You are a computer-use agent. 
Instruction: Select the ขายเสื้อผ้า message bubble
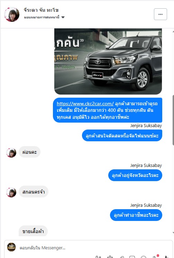tap(33, 231)
